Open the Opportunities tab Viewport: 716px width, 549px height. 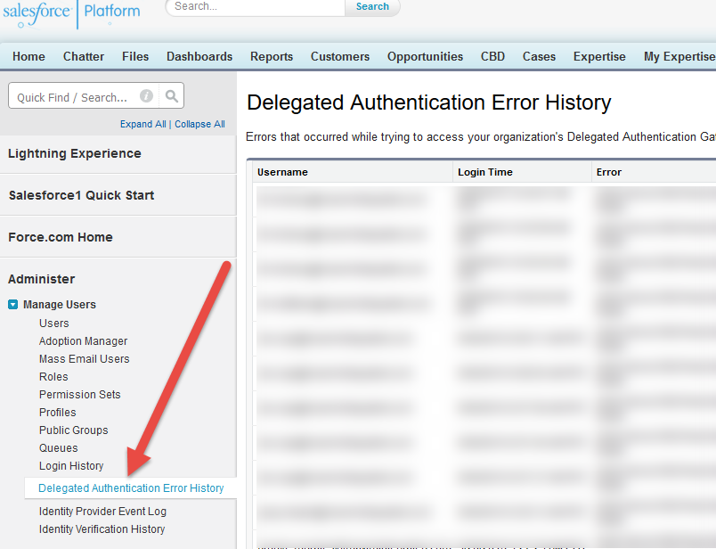[x=425, y=56]
